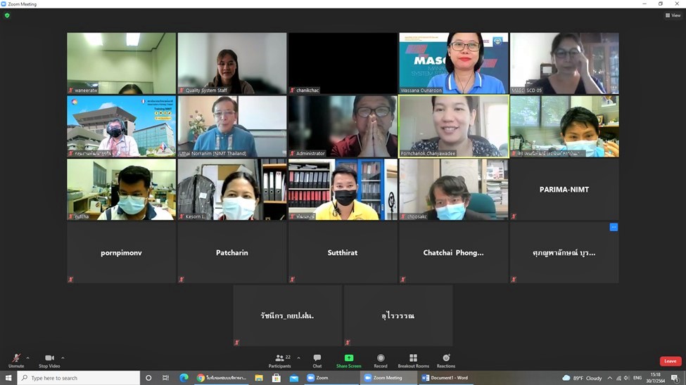Select Pornchanok Chanyawadee's video tile
Viewport: 686px width, 385px height.
click(453, 126)
